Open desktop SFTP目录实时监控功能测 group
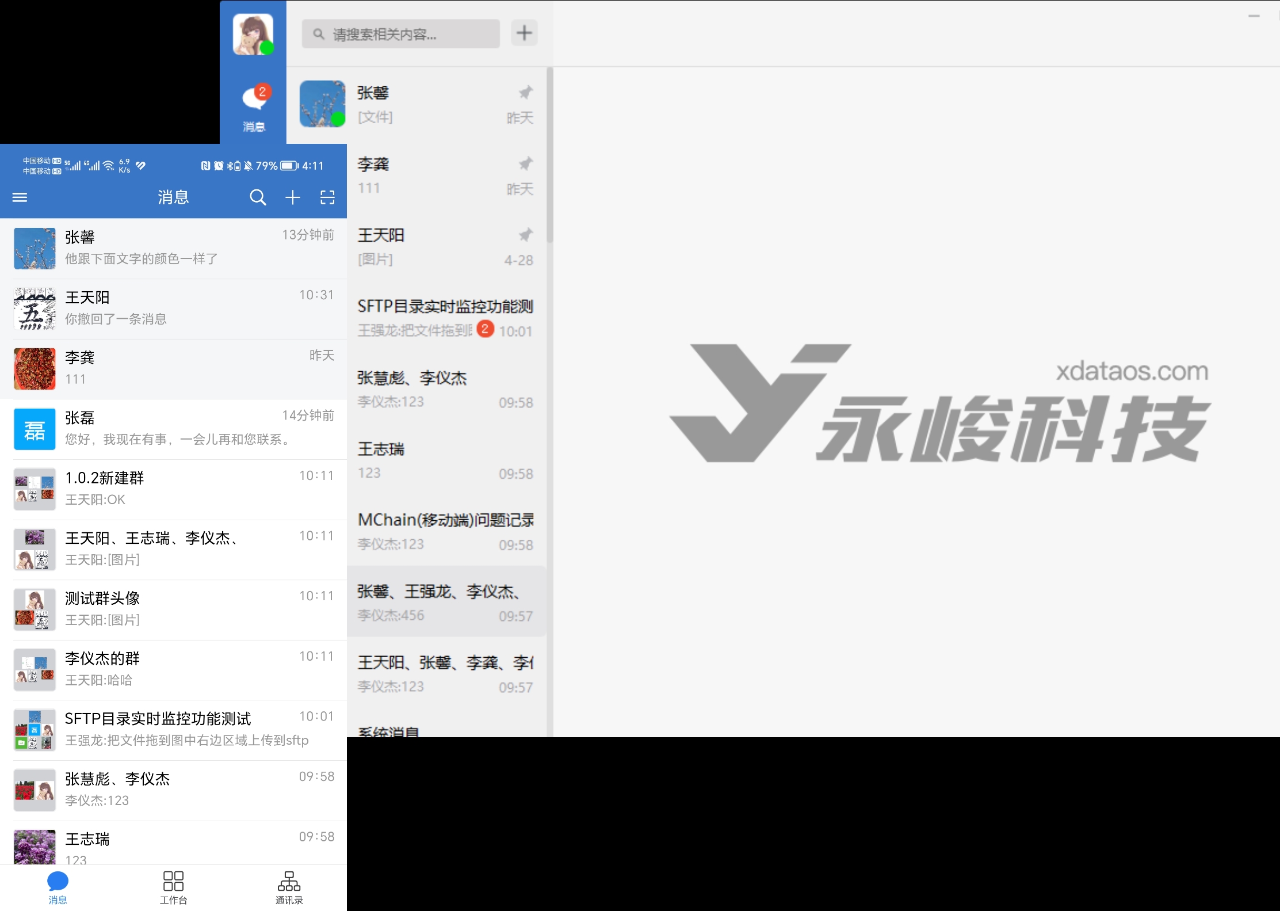 tap(446, 319)
